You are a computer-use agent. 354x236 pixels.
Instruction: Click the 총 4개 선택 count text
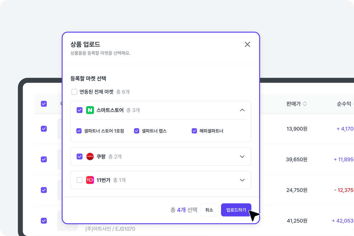click(x=184, y=210)
